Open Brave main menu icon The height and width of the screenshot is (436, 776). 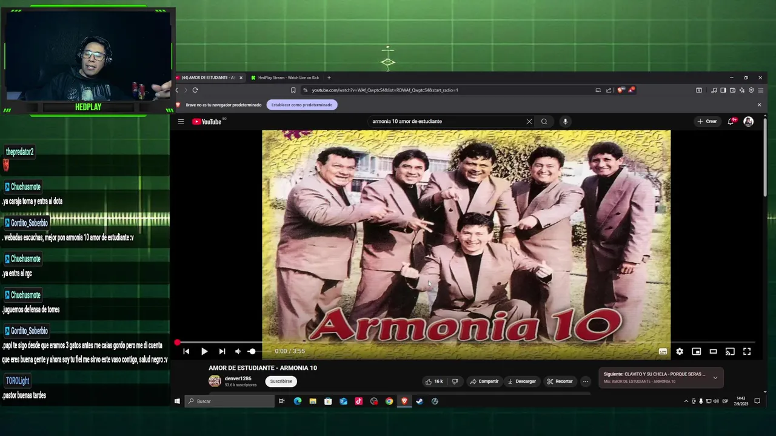tap(761, 90)
